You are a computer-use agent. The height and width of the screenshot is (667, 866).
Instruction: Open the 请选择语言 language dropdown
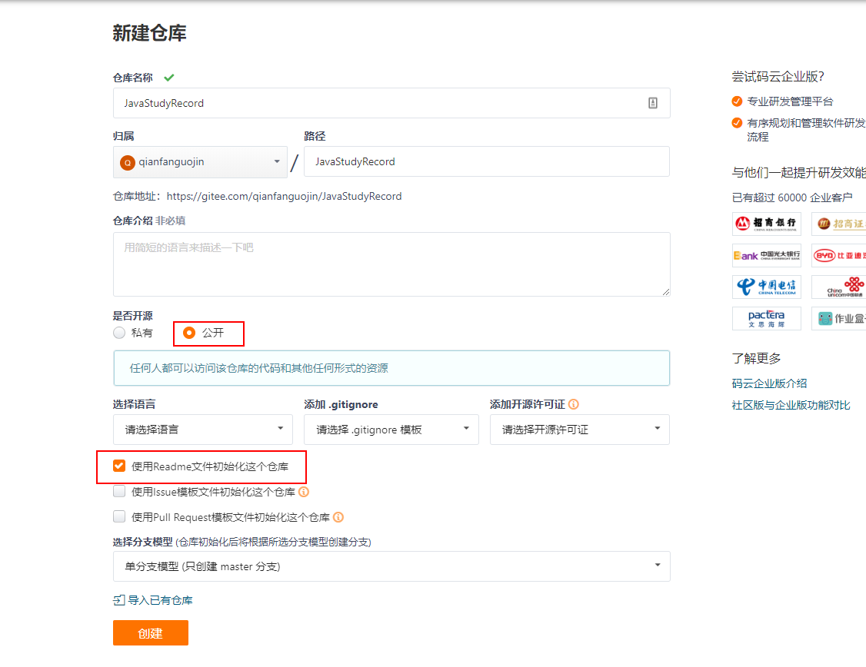pyautogui.click(x=202, y=430)
